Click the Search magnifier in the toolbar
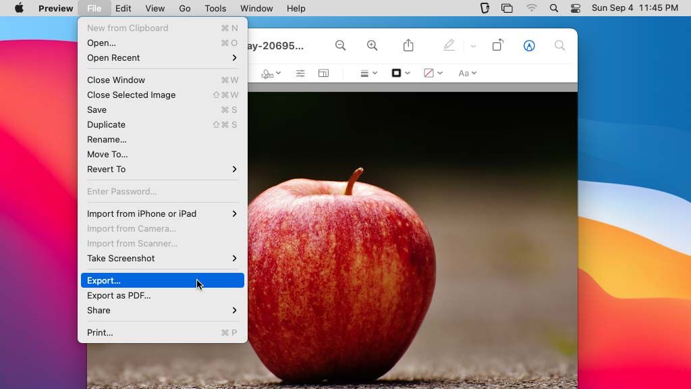Viewport: 691px width, 389px height. (560, 46)
